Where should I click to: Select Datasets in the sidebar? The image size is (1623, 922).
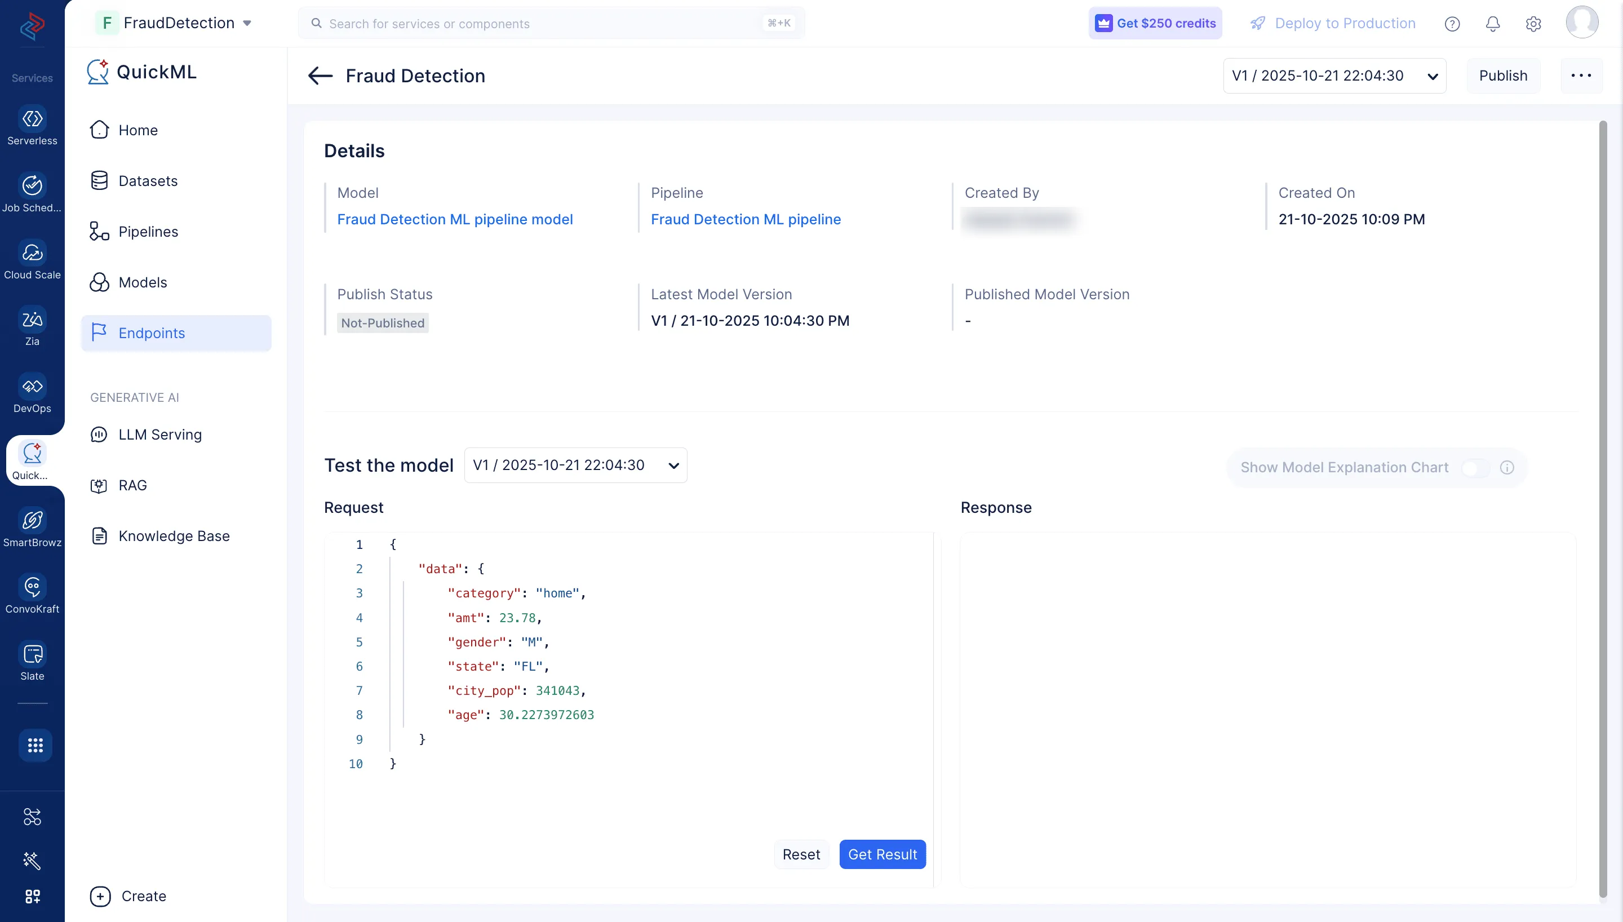tap(148, 181)
